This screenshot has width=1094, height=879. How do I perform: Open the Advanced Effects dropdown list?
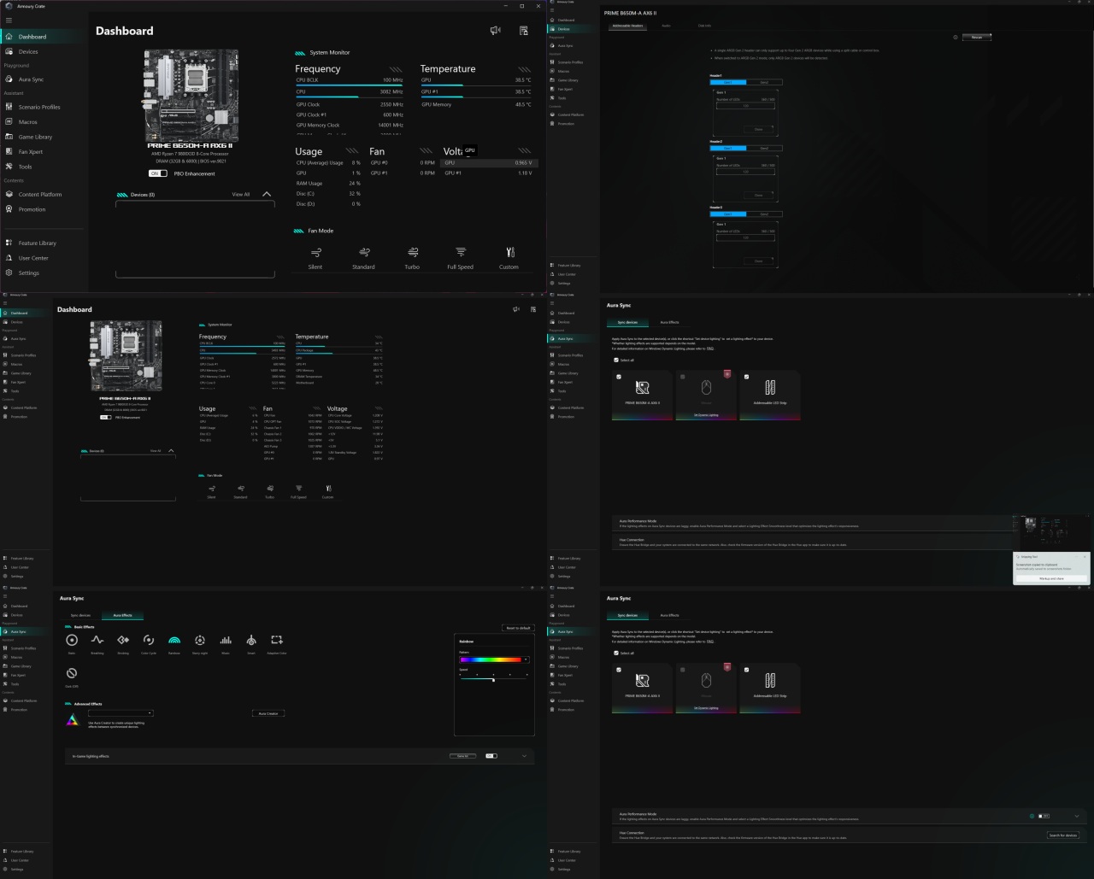point(121,712)
